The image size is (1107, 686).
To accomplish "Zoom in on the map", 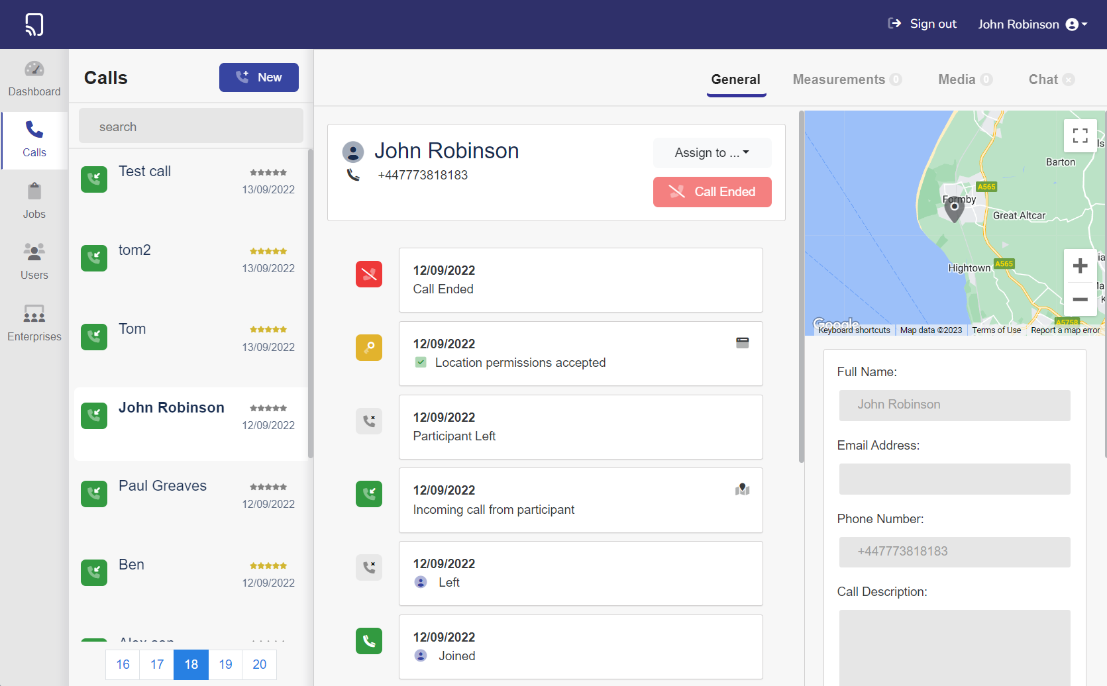I will click(1080, 266).
